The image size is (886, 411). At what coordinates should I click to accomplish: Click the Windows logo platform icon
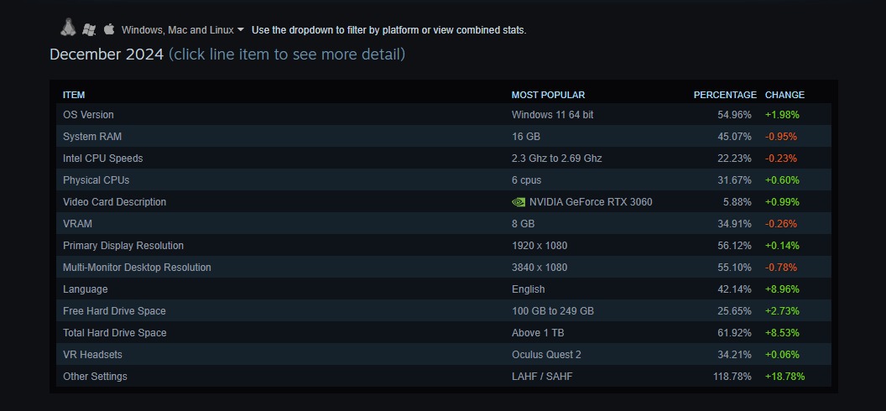[x=88, y=29]
